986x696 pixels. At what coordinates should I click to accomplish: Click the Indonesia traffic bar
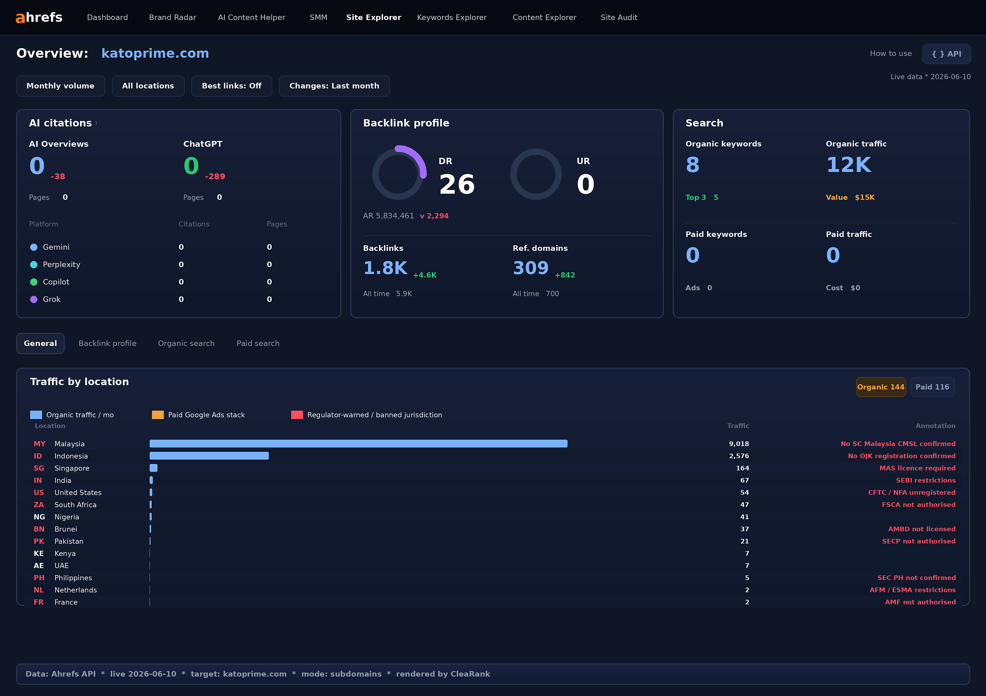click(x=209, y=456)
